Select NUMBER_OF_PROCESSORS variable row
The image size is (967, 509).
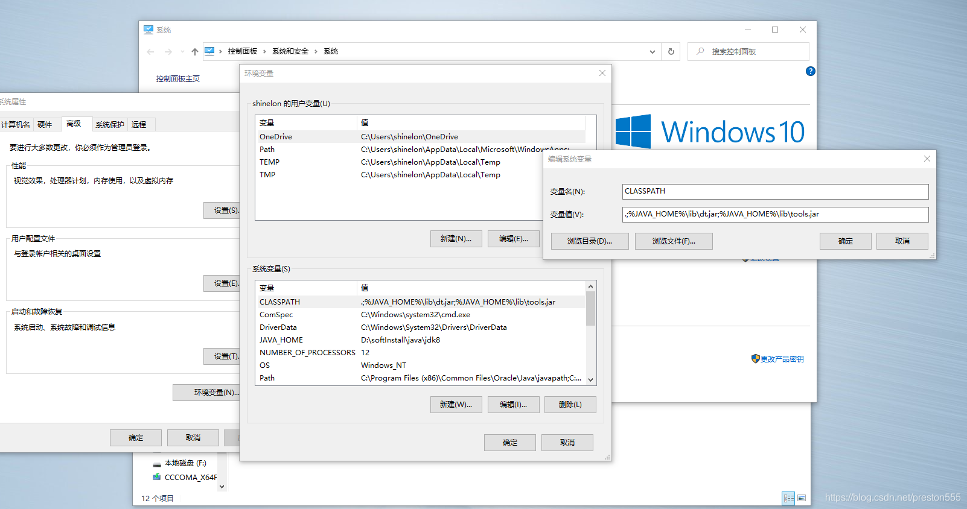coord(421,353)
